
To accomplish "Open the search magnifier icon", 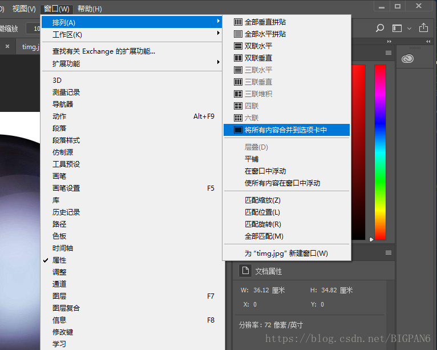I will click(x=379, y=28).
